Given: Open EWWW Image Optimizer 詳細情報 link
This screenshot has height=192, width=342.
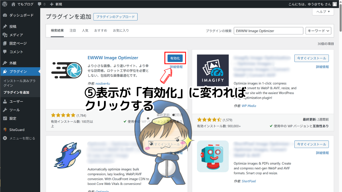Looking at the screenshot, I should [176, 67].
